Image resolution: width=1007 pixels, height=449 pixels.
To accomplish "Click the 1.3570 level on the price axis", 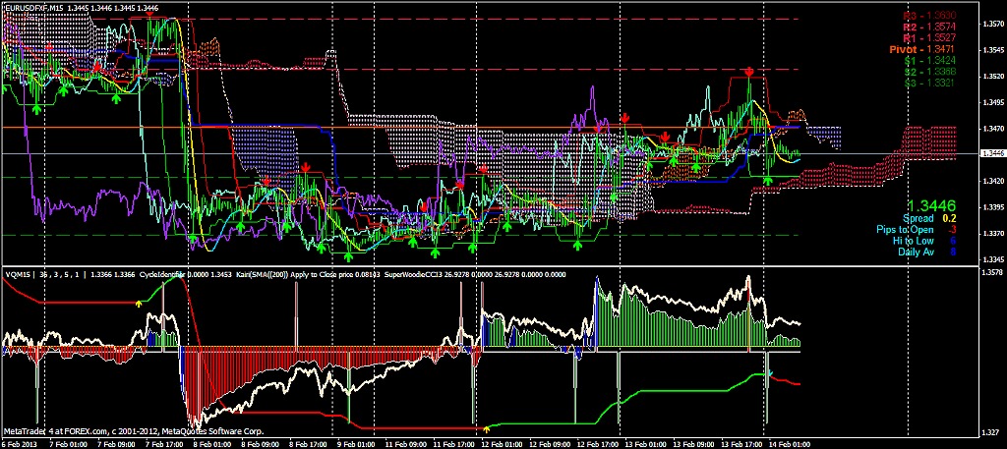I will coord(991,24).
